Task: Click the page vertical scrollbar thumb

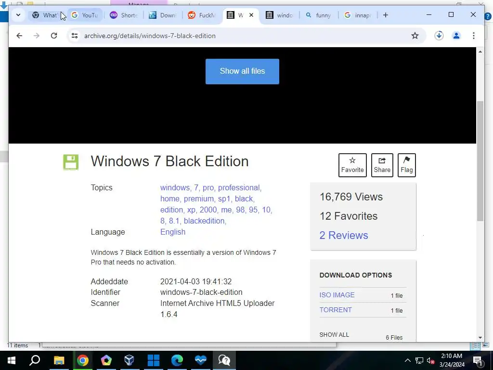Action: coord(480,161)
